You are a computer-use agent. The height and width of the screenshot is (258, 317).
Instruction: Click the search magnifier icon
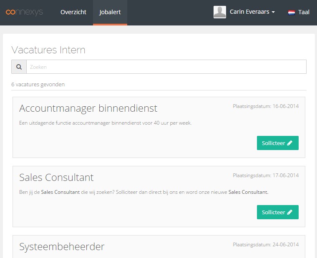pos(19,67)
